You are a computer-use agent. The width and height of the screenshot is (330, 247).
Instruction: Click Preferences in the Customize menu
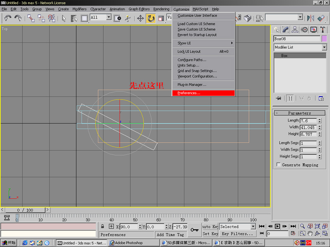[x=203, y=93]
